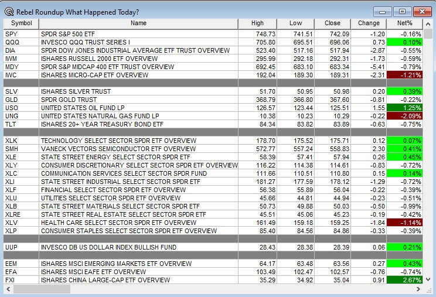Click the INVESCO QQQ TRUST SERIES I name
The width and height of the screenshot is (436, 297).
(86, 42)
